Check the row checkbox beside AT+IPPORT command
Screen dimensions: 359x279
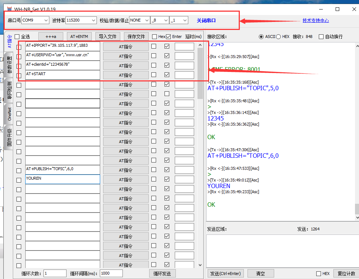coord(19,47)
